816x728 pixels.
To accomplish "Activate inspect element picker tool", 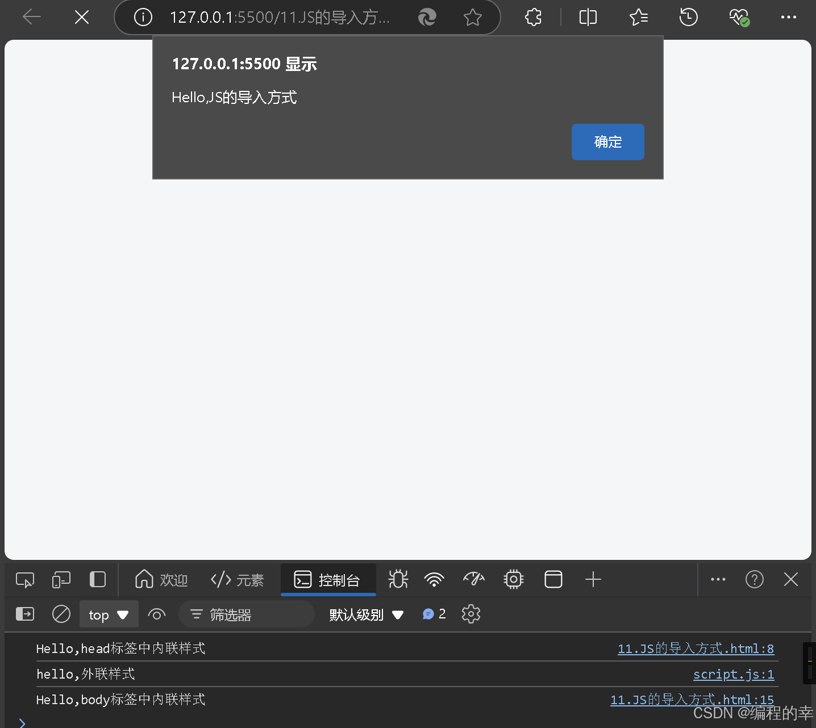I will 25,580.
